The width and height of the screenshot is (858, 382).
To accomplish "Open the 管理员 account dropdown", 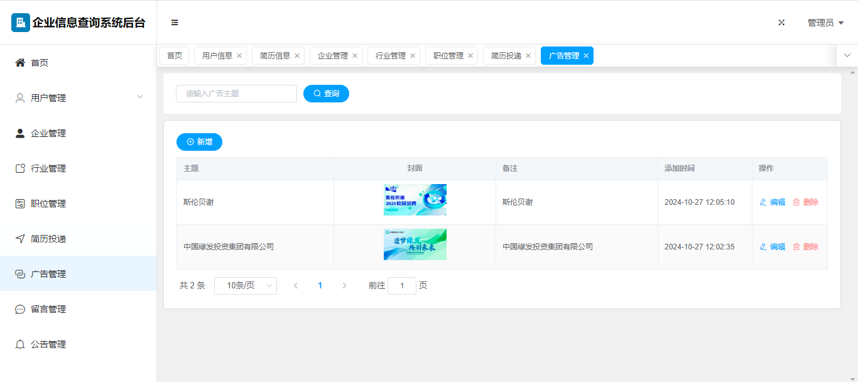I will (825, 23).
